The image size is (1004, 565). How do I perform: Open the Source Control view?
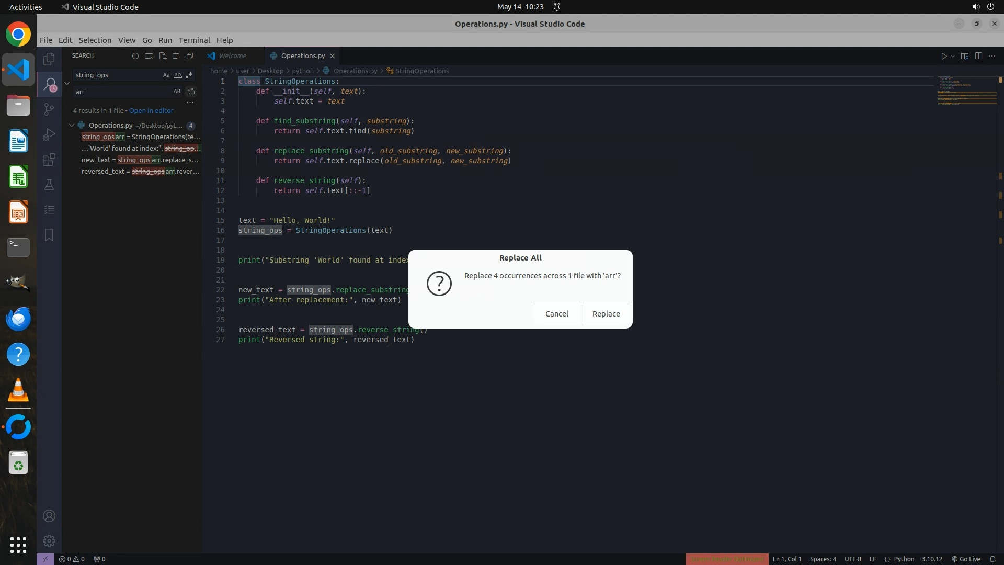[49, 109]
